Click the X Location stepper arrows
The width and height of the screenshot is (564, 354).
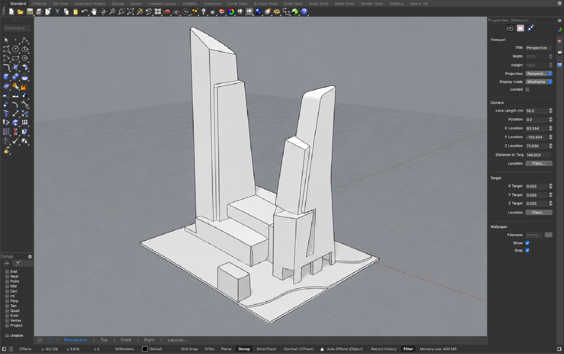550,128
